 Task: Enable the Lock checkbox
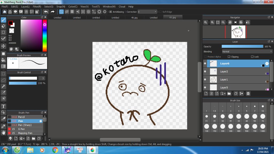[x=252, y=57]
